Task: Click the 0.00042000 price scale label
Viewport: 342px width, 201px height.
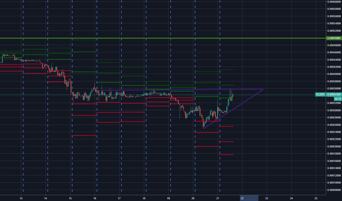Action: (x=334, y=67)
